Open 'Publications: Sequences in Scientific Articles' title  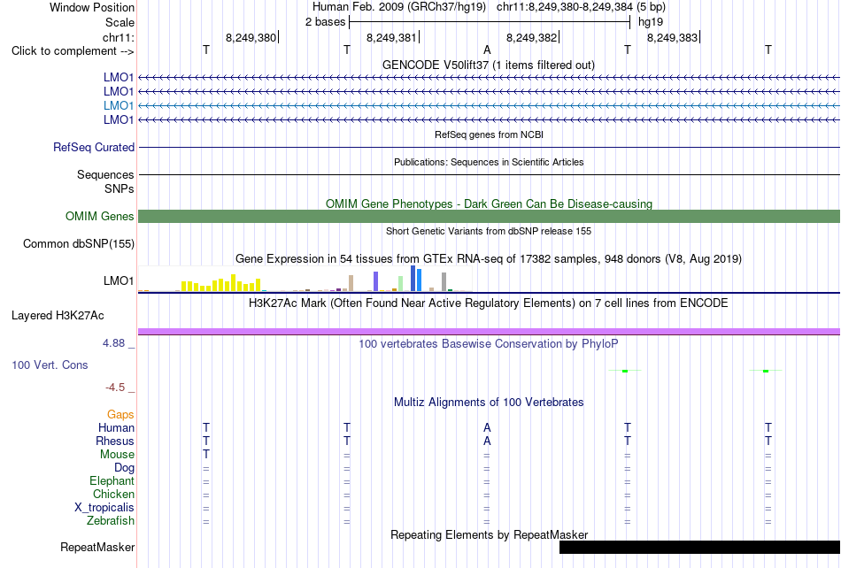tap(489, 162)
